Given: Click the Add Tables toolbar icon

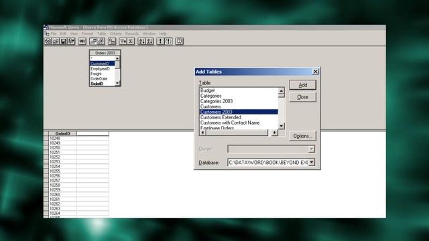Looking at the screenshot, I should (112, 42).
